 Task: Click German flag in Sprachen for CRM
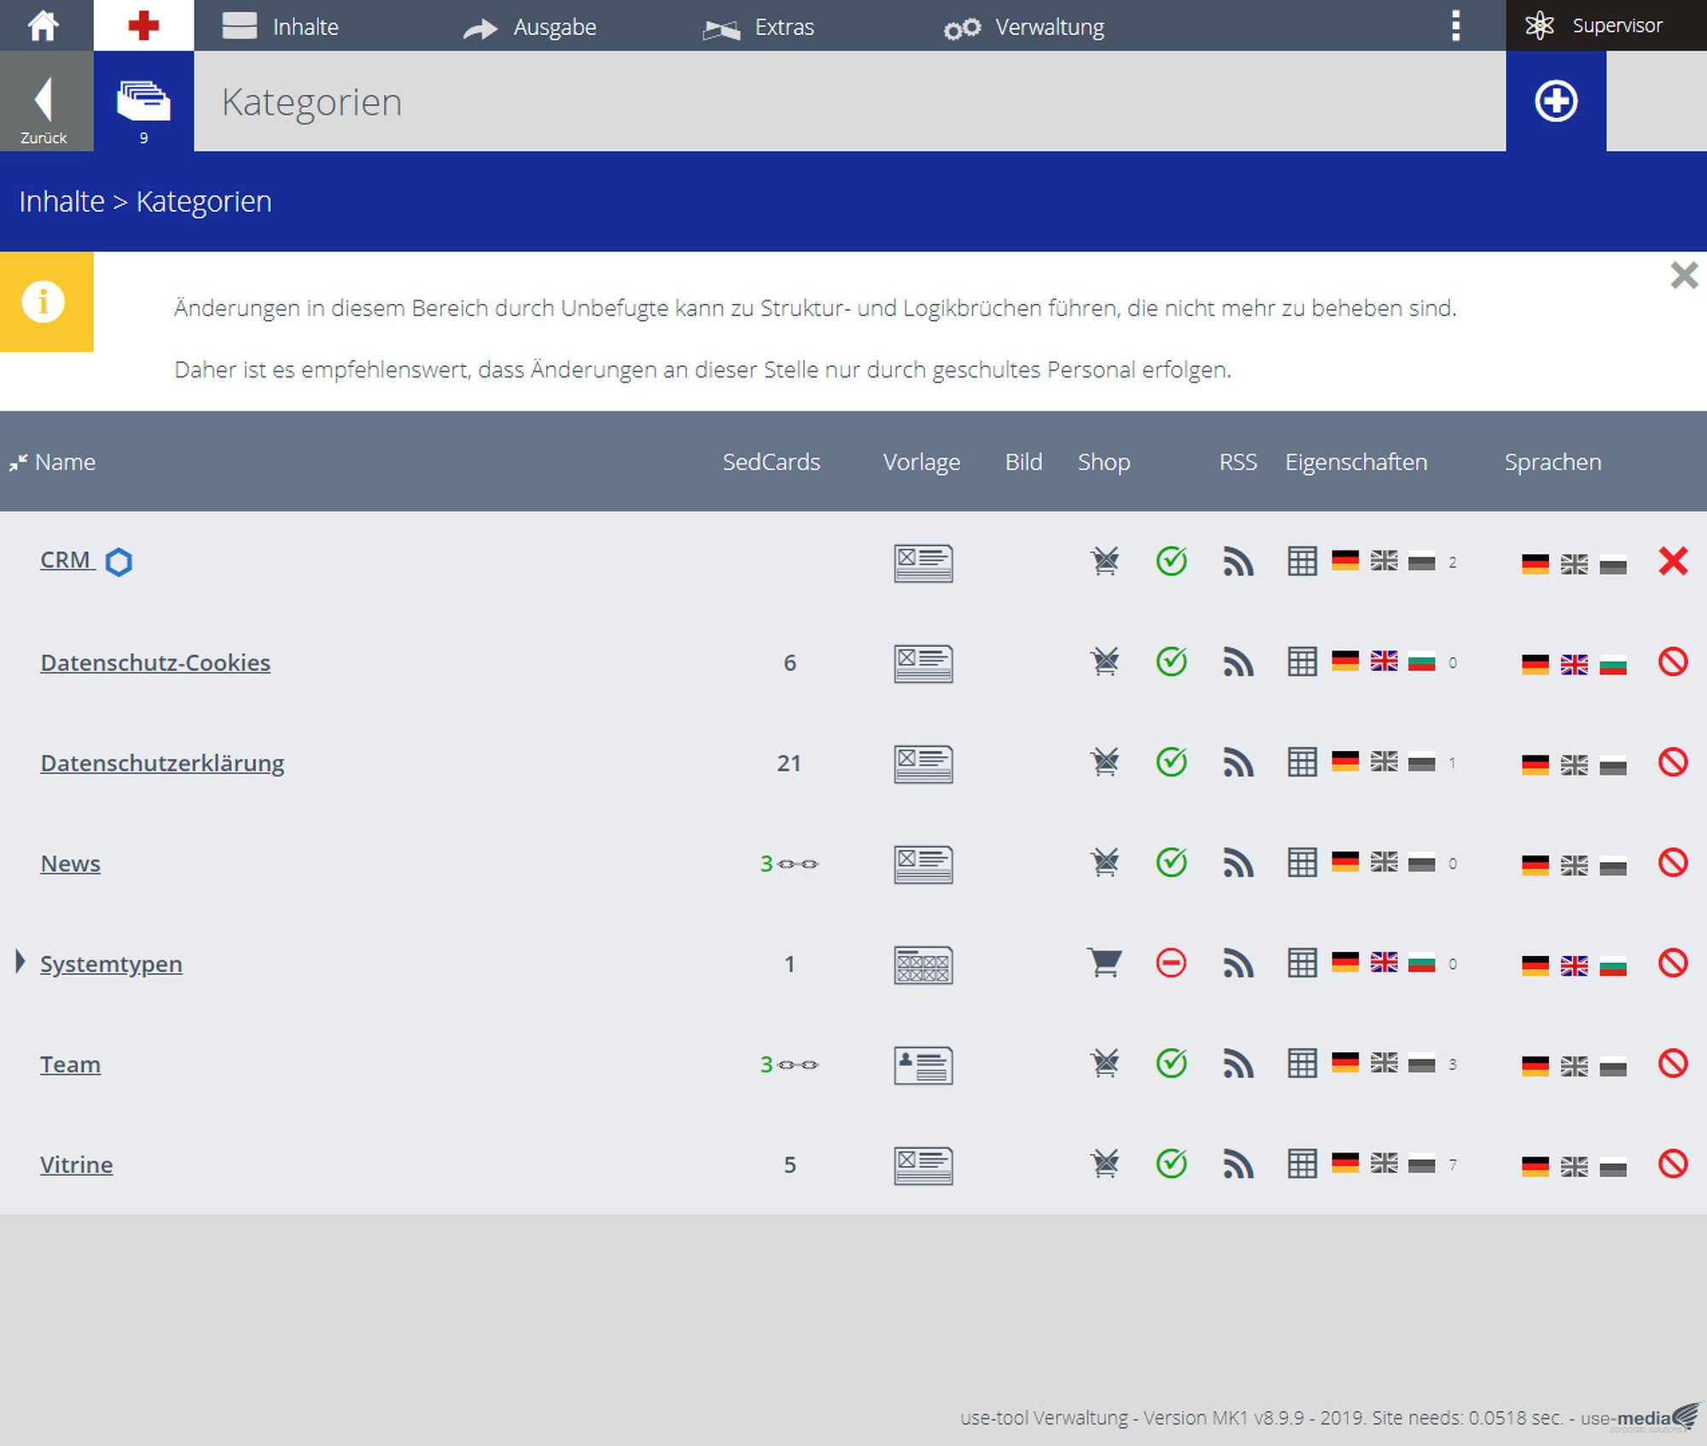point(1535,564)
